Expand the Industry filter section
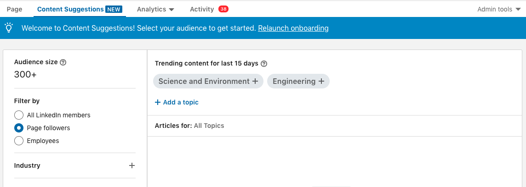The height and width of the screenshot is (187, 526). 132,165
